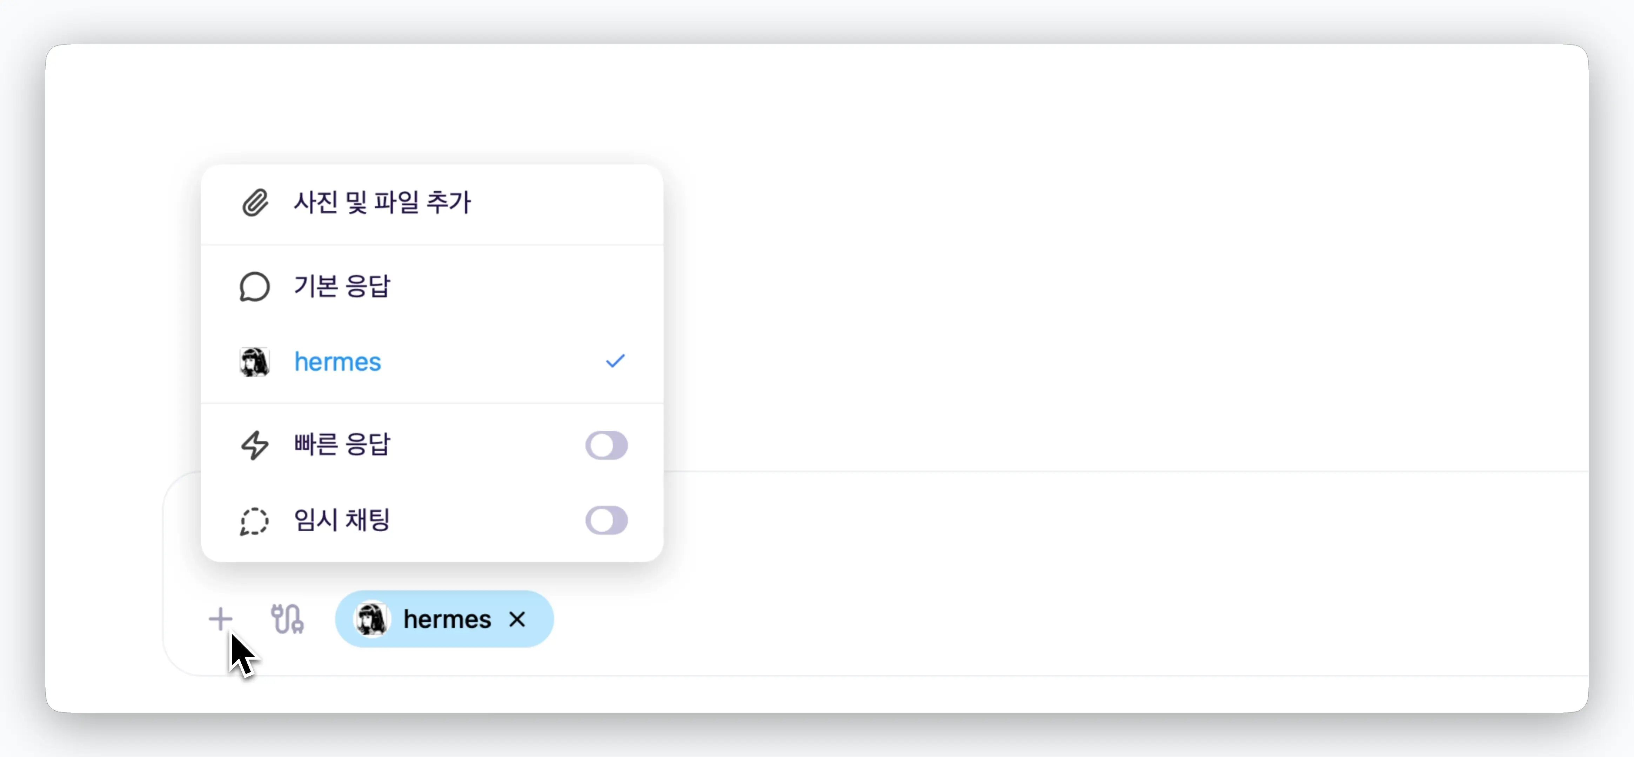This screenshot has height=757, width=1634.
Task: Select 기본 응답 menu entry
Action: click(x=432, y=286)
